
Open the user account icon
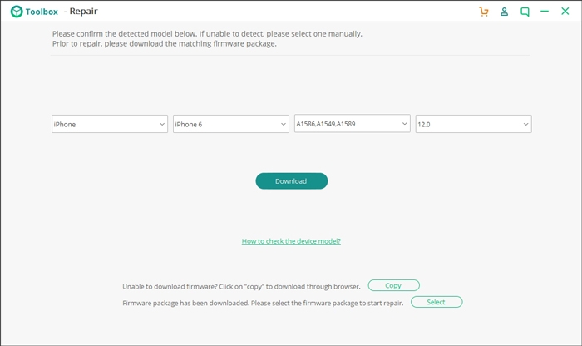point(505,12)
